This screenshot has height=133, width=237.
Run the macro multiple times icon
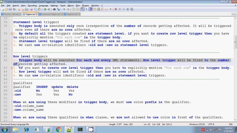coord(128,9)
